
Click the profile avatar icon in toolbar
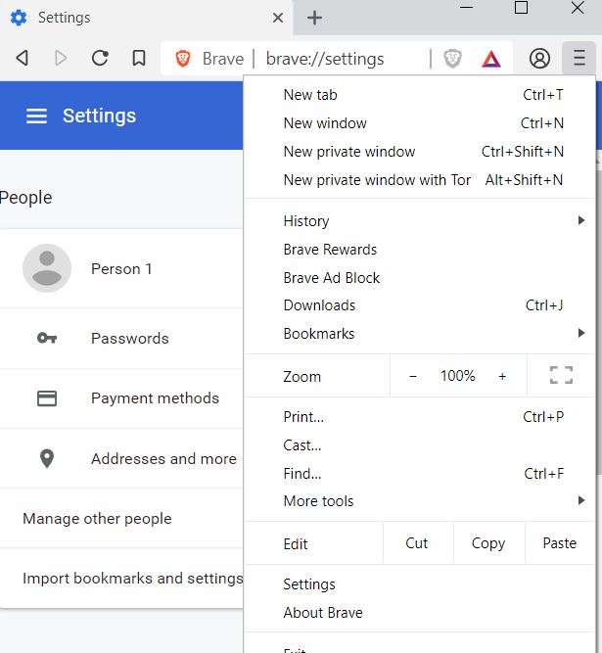[539, 59]
